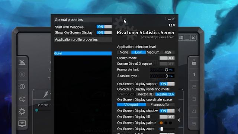
Task: Set application detection level to Low
Action: pos(138,52)
